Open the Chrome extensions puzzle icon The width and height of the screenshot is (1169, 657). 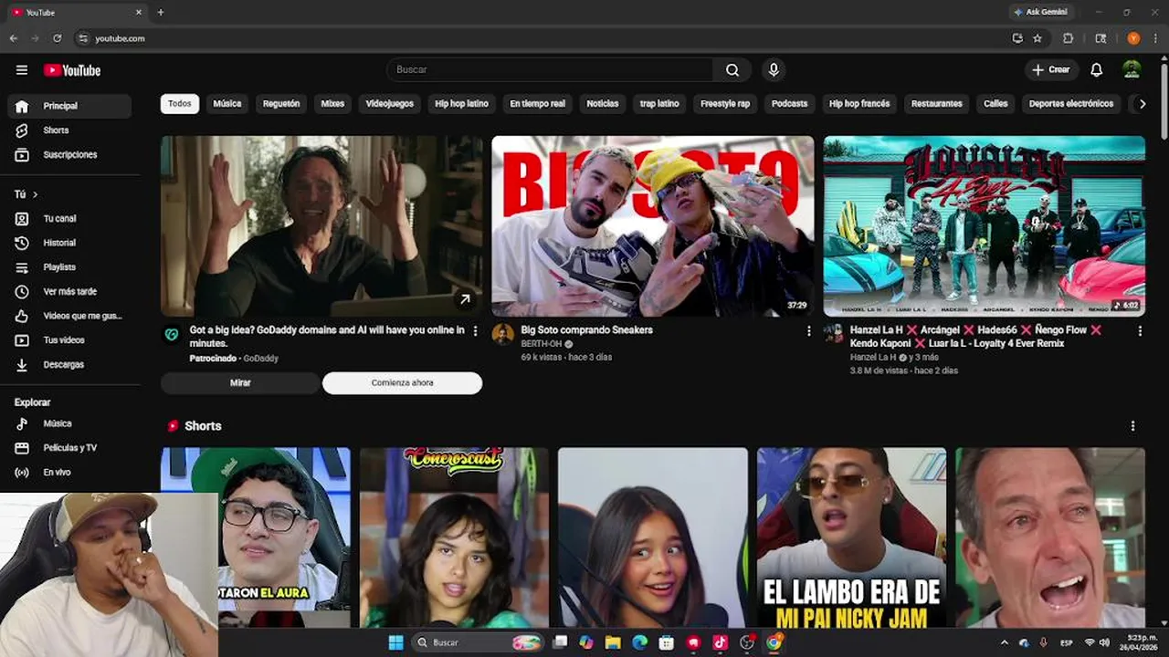coord(1068,38)
